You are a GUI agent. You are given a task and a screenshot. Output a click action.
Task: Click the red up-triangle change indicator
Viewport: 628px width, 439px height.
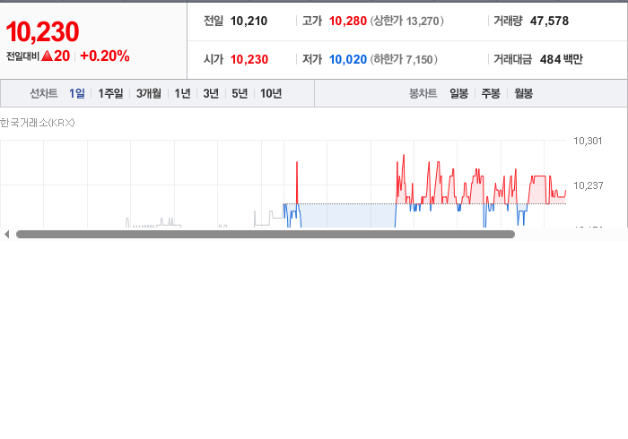[x=47, y=56]
